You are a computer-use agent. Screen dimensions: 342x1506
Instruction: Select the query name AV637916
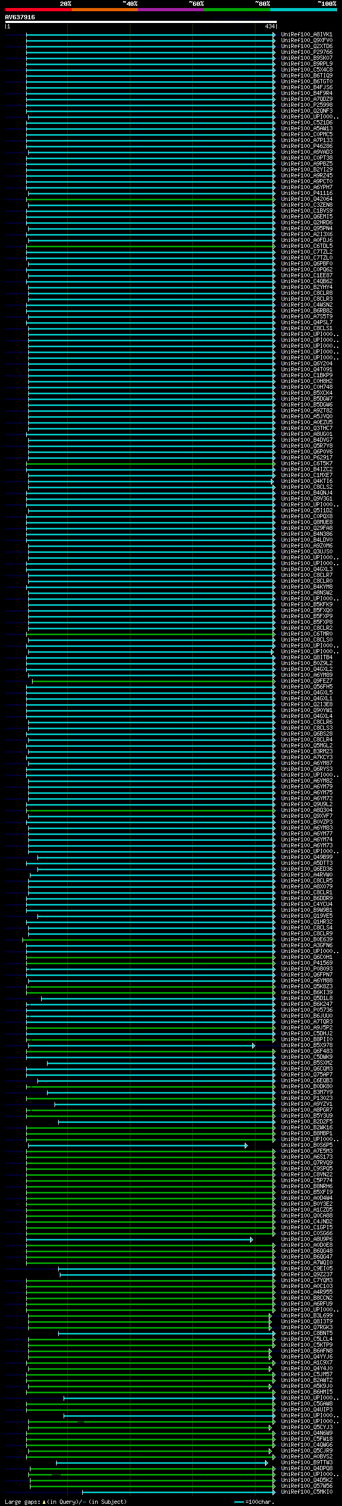[x=20, y=17]
